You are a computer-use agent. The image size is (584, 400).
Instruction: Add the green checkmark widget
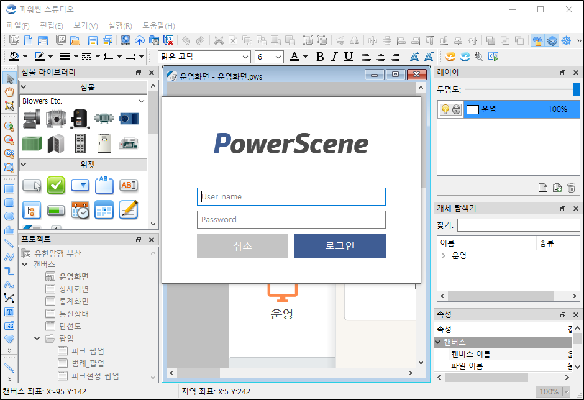pos(56,185)
